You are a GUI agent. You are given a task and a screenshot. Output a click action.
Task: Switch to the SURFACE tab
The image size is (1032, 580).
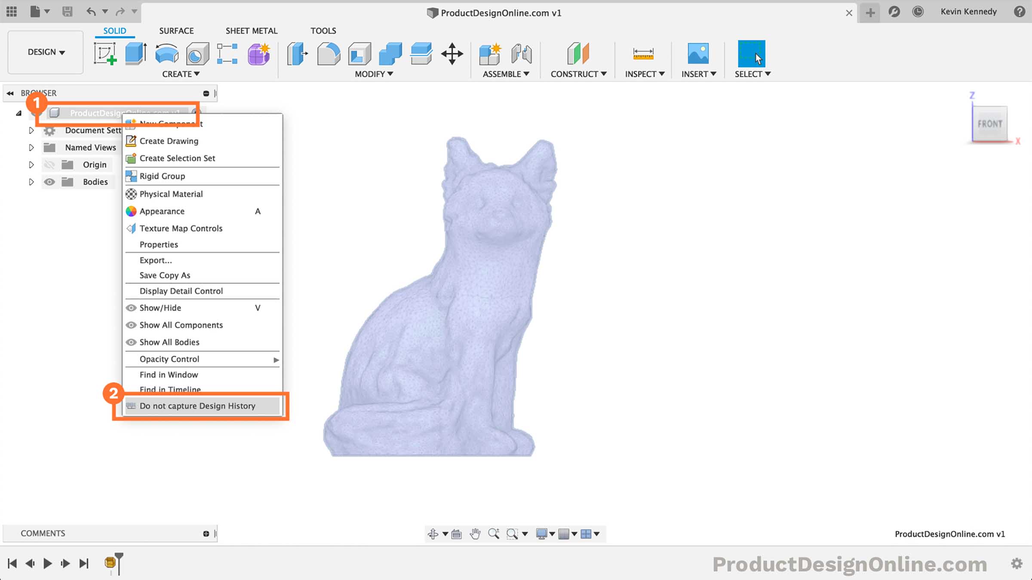click(176, 31)
